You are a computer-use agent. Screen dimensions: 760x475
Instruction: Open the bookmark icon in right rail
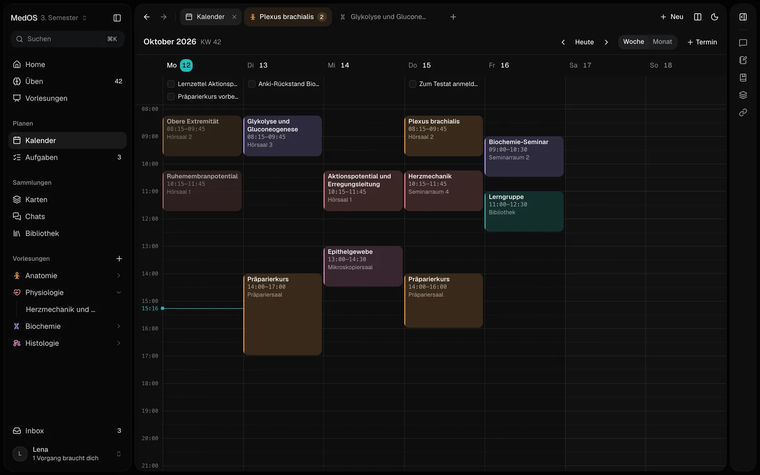743,78
